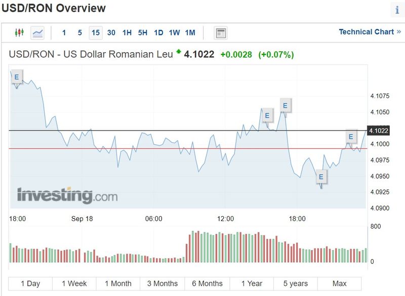The width and height of the screenshot is (405, 296).
Task: Select the 3 Months range
Action: (163, 283)
